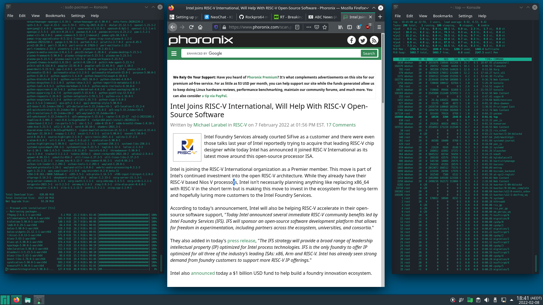Toggle Firefox sidebar view button

350,27
